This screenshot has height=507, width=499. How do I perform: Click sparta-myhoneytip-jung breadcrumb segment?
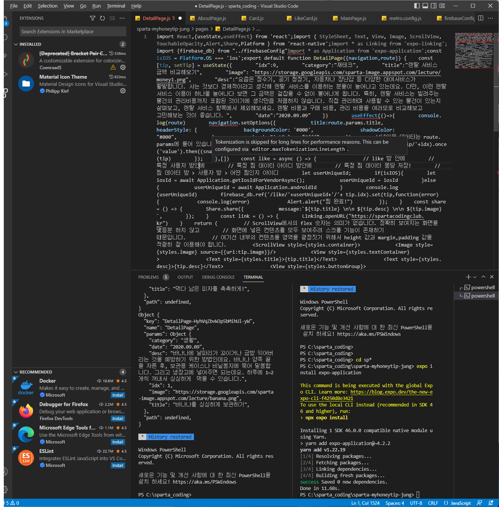[x=163, y=29]
